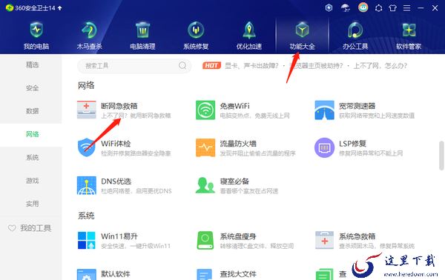Launch 系统急救箱 icon
Screen dimensions: 445x280
point(324,240)
